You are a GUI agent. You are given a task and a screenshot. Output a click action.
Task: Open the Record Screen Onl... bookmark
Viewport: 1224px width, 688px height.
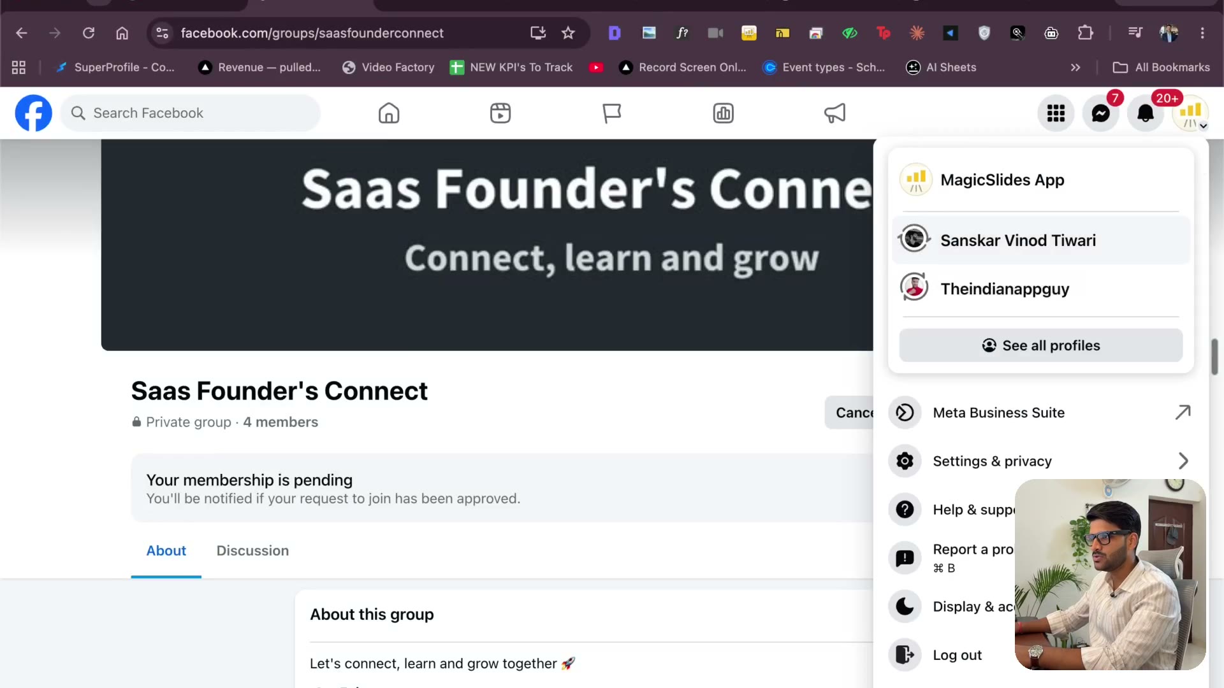click(683, 68)
